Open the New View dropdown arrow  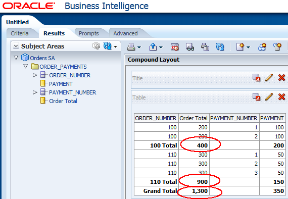pos(248,47)
